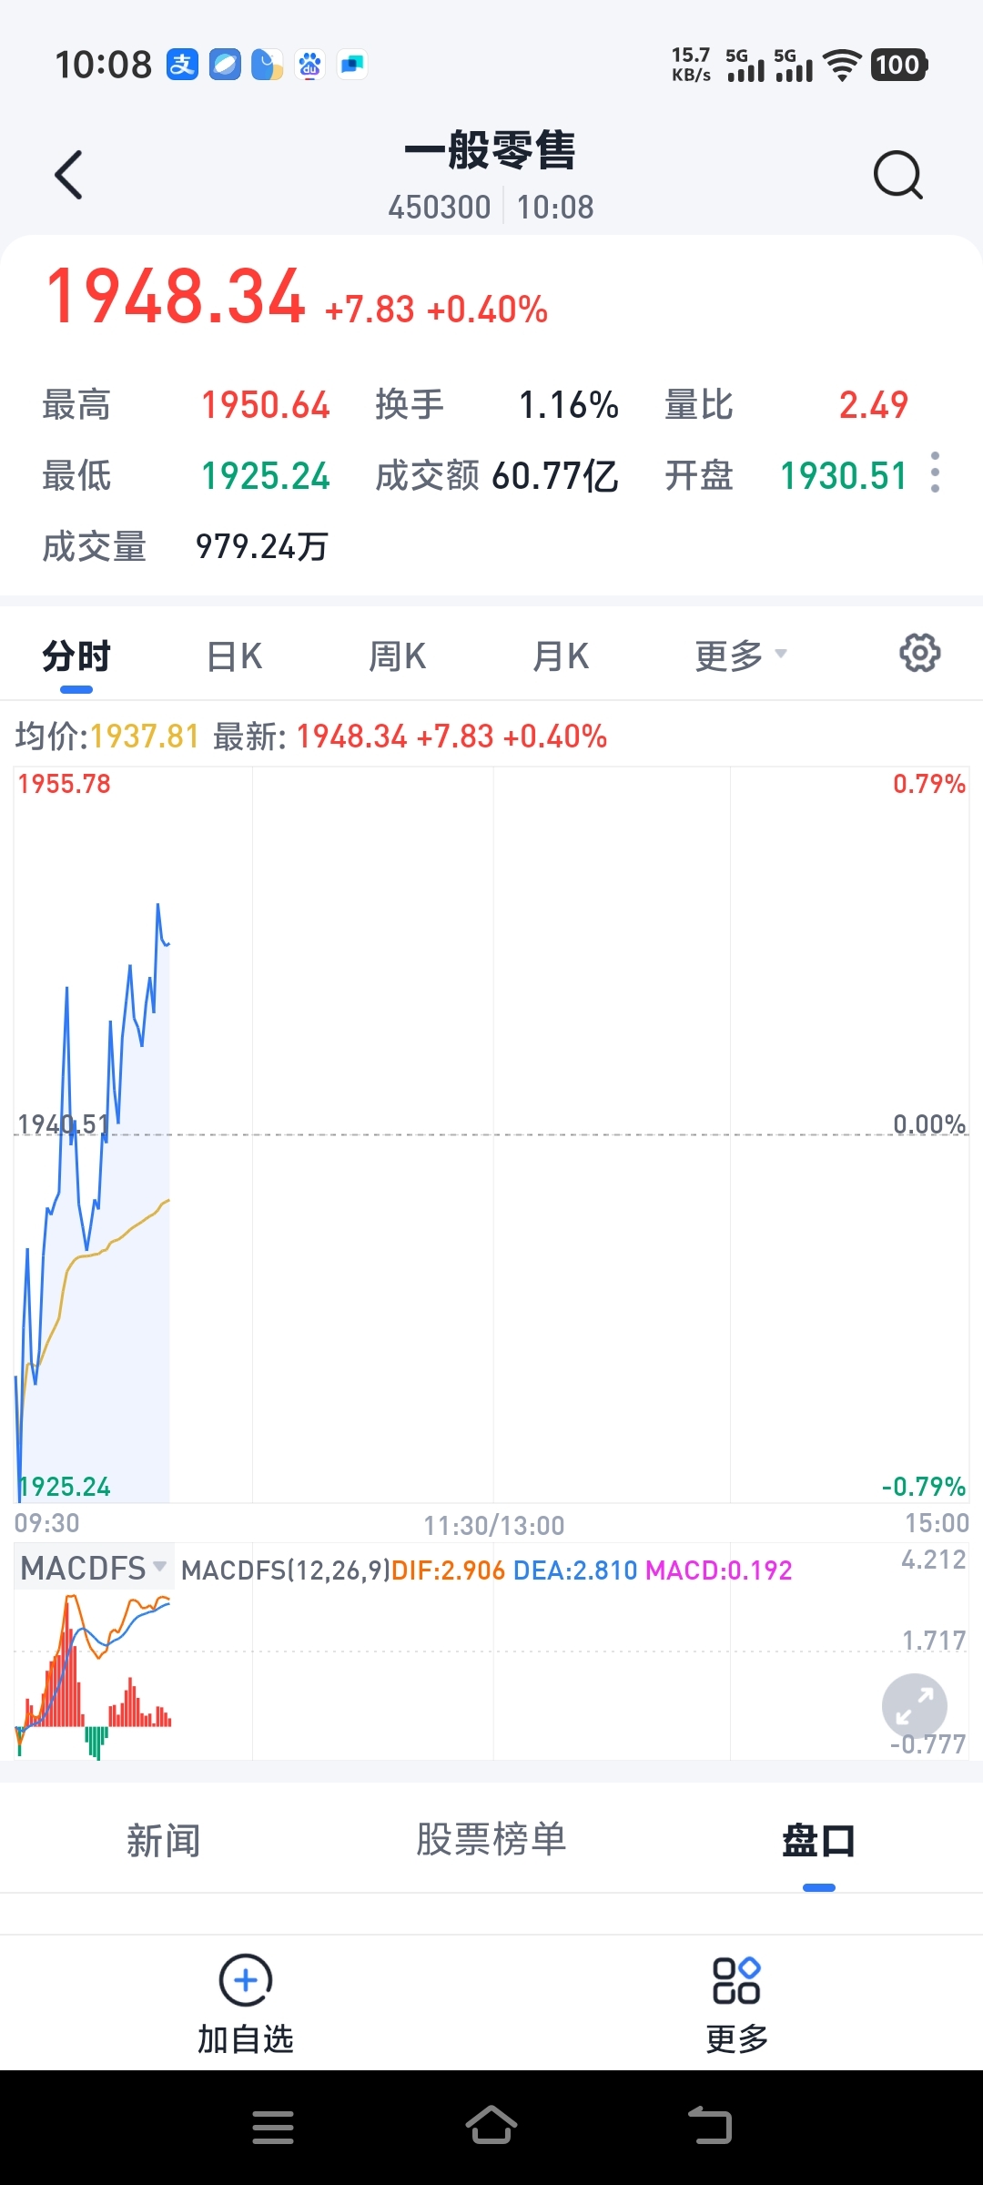
Task: Expand chart to fullscreen
Action: (x=914, y=1706)
